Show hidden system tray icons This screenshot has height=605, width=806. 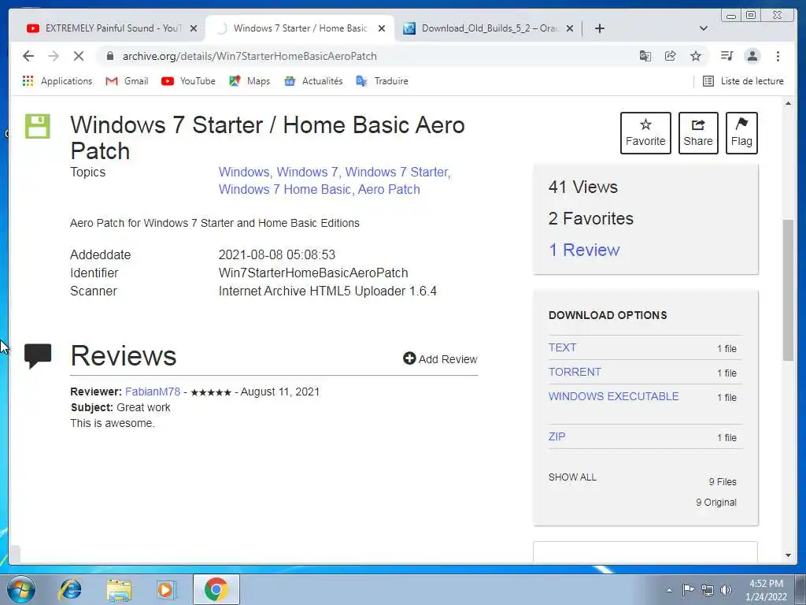tap(669, 590)
